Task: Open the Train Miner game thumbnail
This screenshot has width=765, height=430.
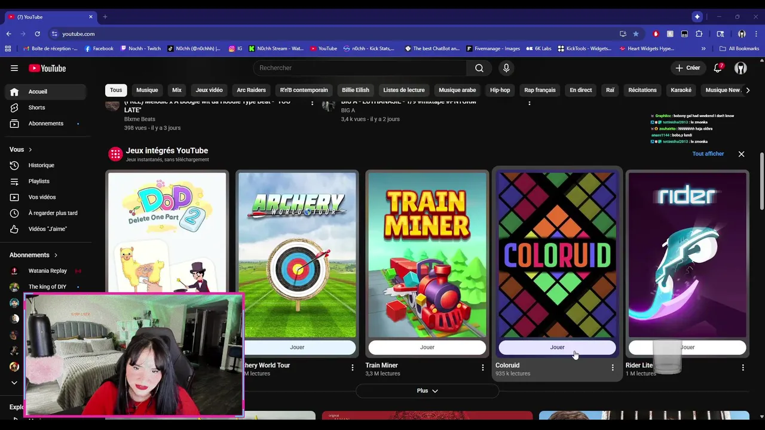Action: pyautogui.click(x=427, y=255)
